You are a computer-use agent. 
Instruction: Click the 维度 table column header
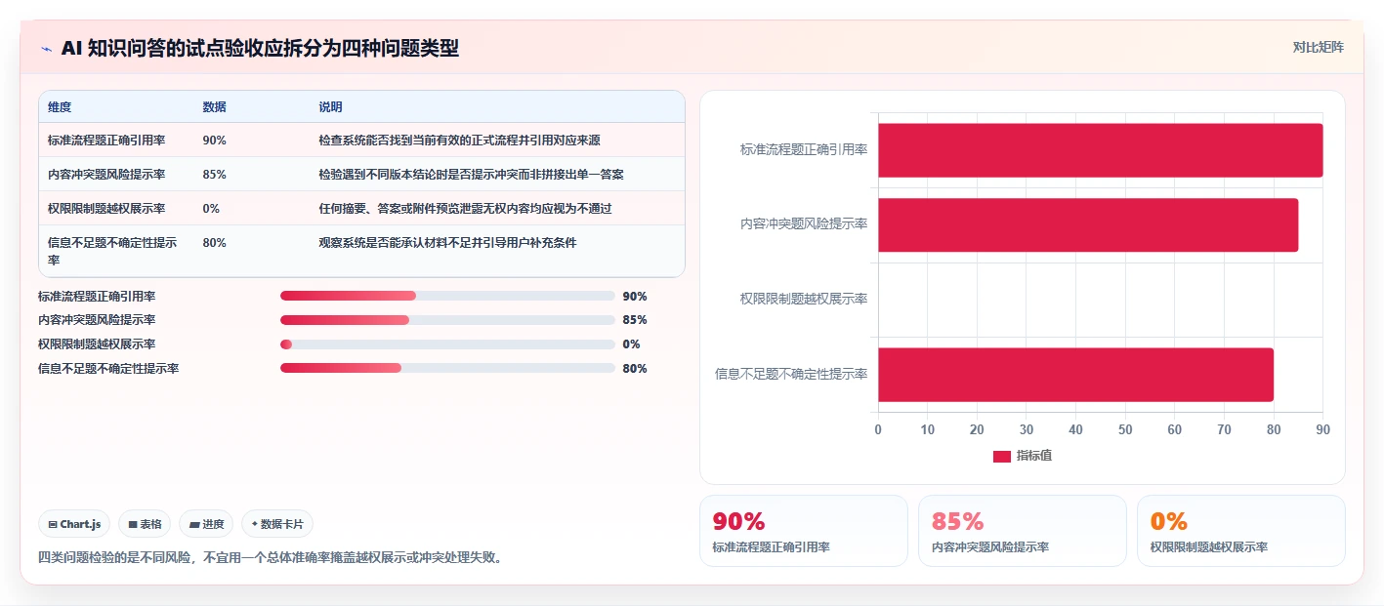[x=60, y=107]
